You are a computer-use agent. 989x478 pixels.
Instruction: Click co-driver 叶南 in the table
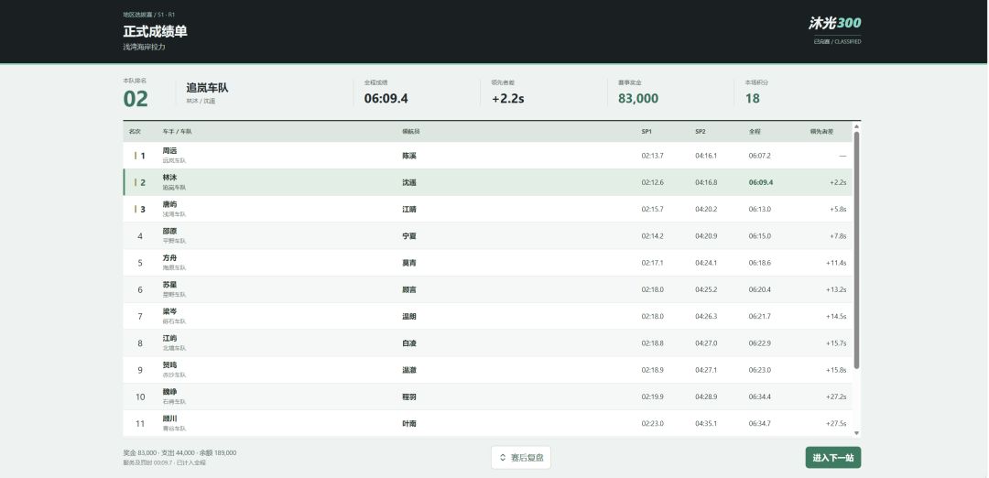click(408, 424)
